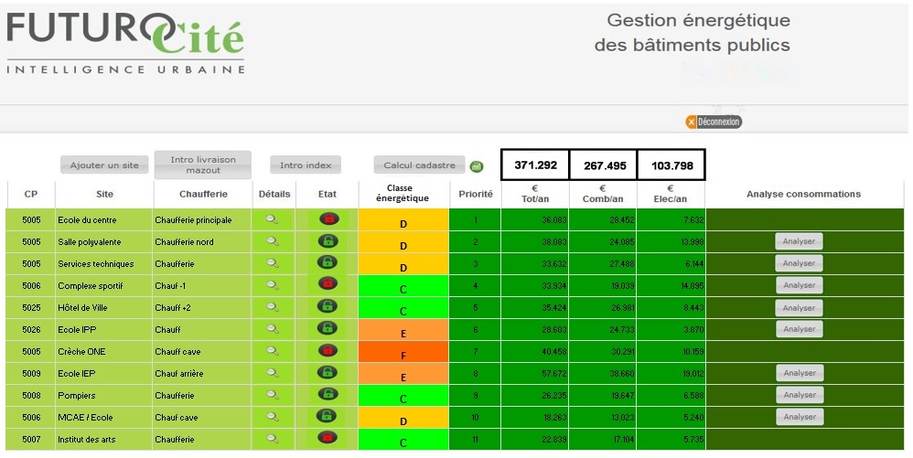Click green lock icon for Ecole IPP
Image resolution: width=913 pixels, height=458 pixels.
[x=328, y=327]
